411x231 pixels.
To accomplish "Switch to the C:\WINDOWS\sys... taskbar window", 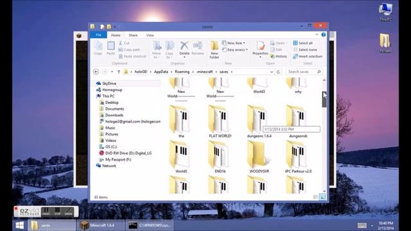I will [x=150, y=225].
